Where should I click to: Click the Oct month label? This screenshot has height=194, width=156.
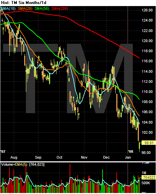coord(60,157)
